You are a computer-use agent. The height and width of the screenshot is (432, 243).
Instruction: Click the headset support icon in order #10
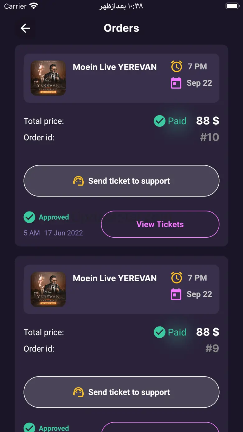pos(79,181)
